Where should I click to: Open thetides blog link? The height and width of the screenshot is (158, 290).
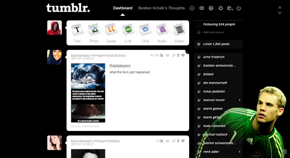point(114,141)
